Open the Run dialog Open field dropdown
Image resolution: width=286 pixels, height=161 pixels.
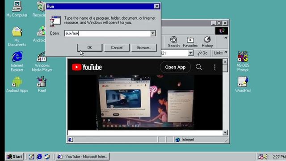[153, 33]
